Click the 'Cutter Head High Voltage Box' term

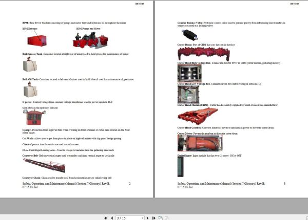pyautogui.click(x=194, y=63)
